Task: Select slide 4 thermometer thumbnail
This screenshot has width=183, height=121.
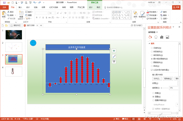Action: pos(14,71)
